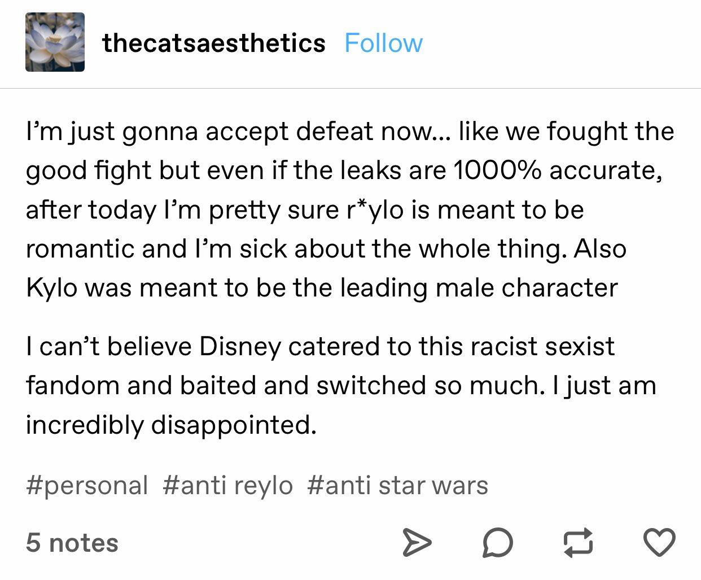Click the word "Disney" in the post
This screenshot has width=701, height=580.
click(240, 347)
